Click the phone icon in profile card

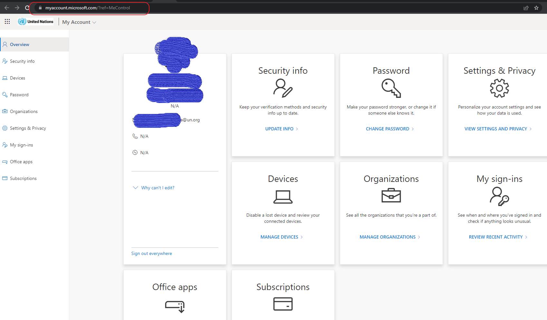point(135,136)
